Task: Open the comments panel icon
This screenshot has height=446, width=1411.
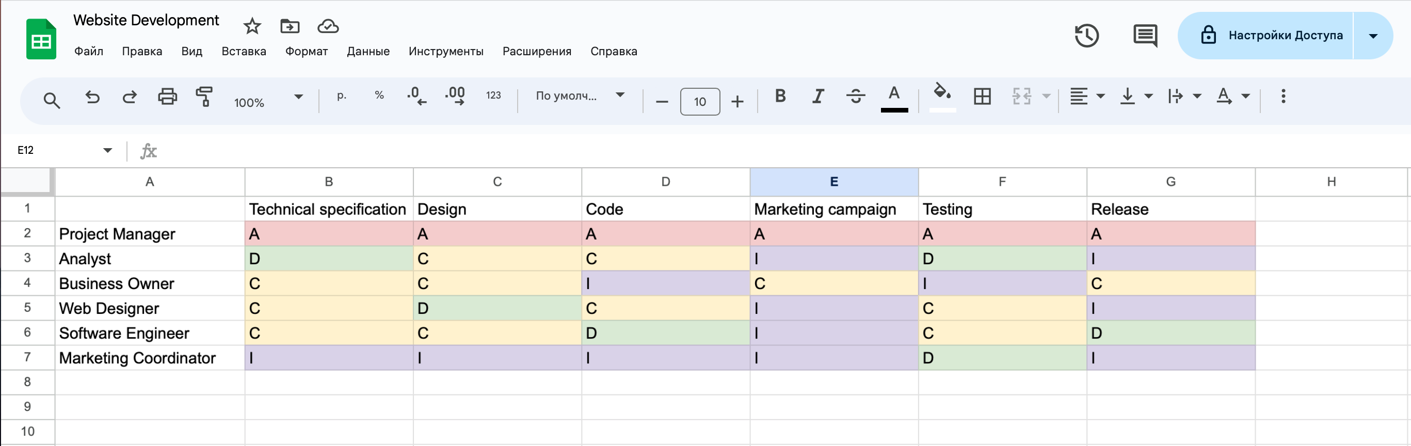Action: coord(1145,36)
